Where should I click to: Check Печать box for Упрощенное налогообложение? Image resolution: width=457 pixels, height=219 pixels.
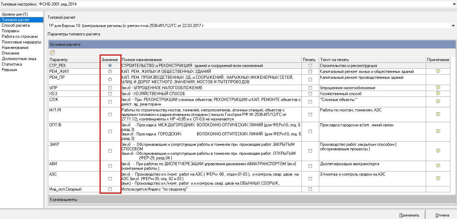pos(310,88)
